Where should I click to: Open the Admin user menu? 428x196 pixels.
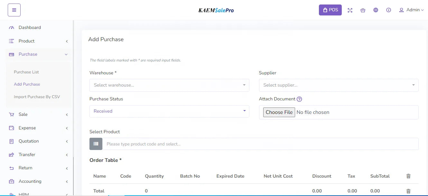(411, 10)
